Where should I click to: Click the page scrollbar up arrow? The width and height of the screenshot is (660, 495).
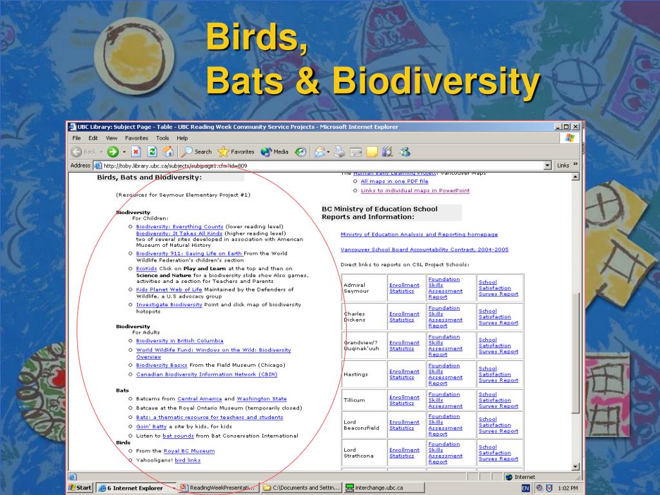(x=576, y=177)
